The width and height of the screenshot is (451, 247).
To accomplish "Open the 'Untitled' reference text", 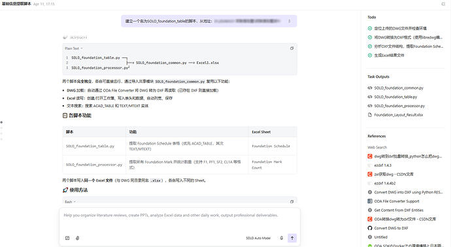I will (380, 237).
